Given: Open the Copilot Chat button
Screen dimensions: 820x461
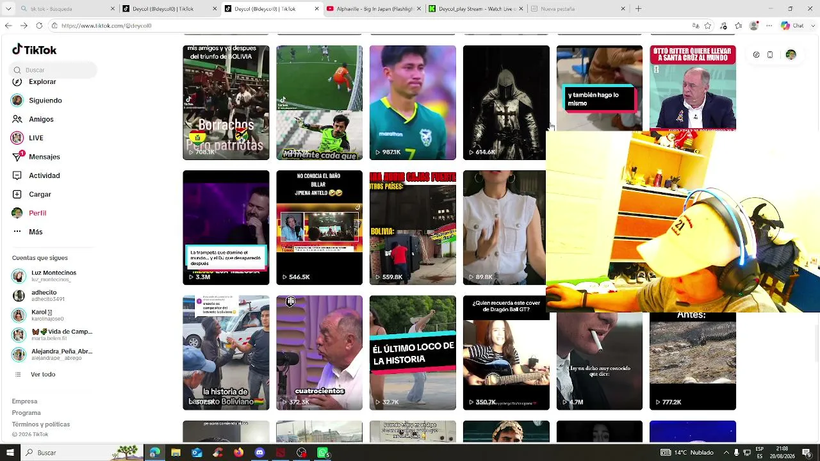Looking at the screenshot, I should click(x=792, y=26).
